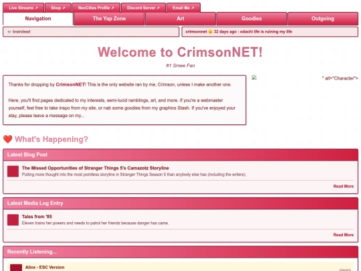Click the emoji face in status update
The image size is (361, 271).
(x=210, y=32)
